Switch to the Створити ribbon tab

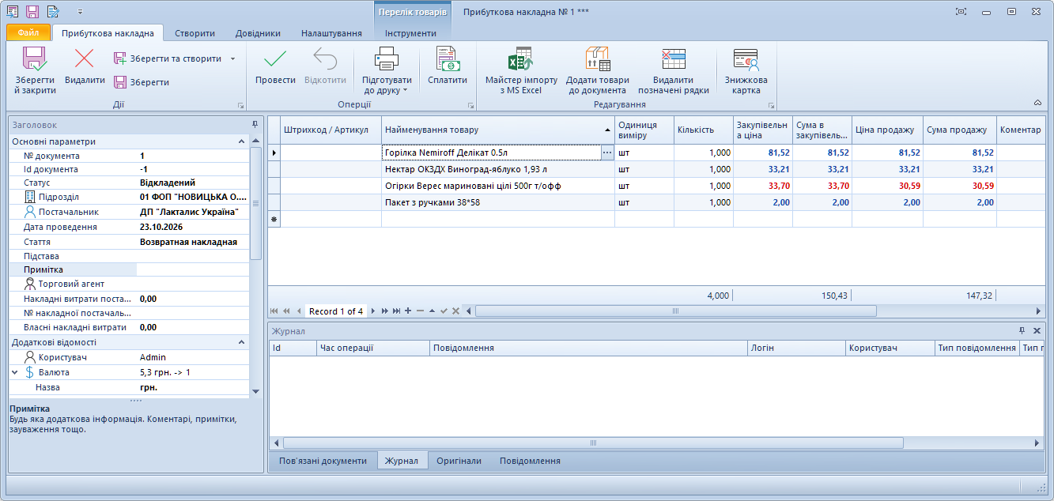pyautogui.click(x=195, y=33)
